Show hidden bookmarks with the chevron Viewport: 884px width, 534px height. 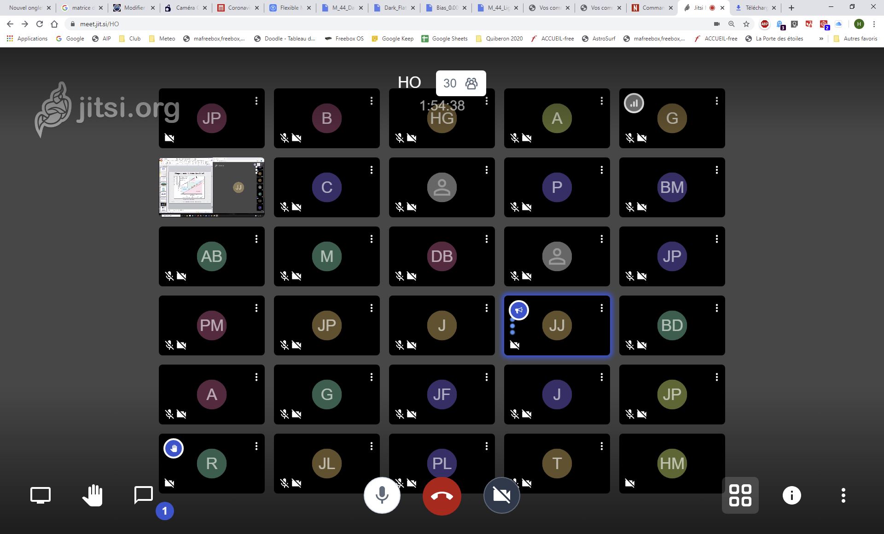821,39
